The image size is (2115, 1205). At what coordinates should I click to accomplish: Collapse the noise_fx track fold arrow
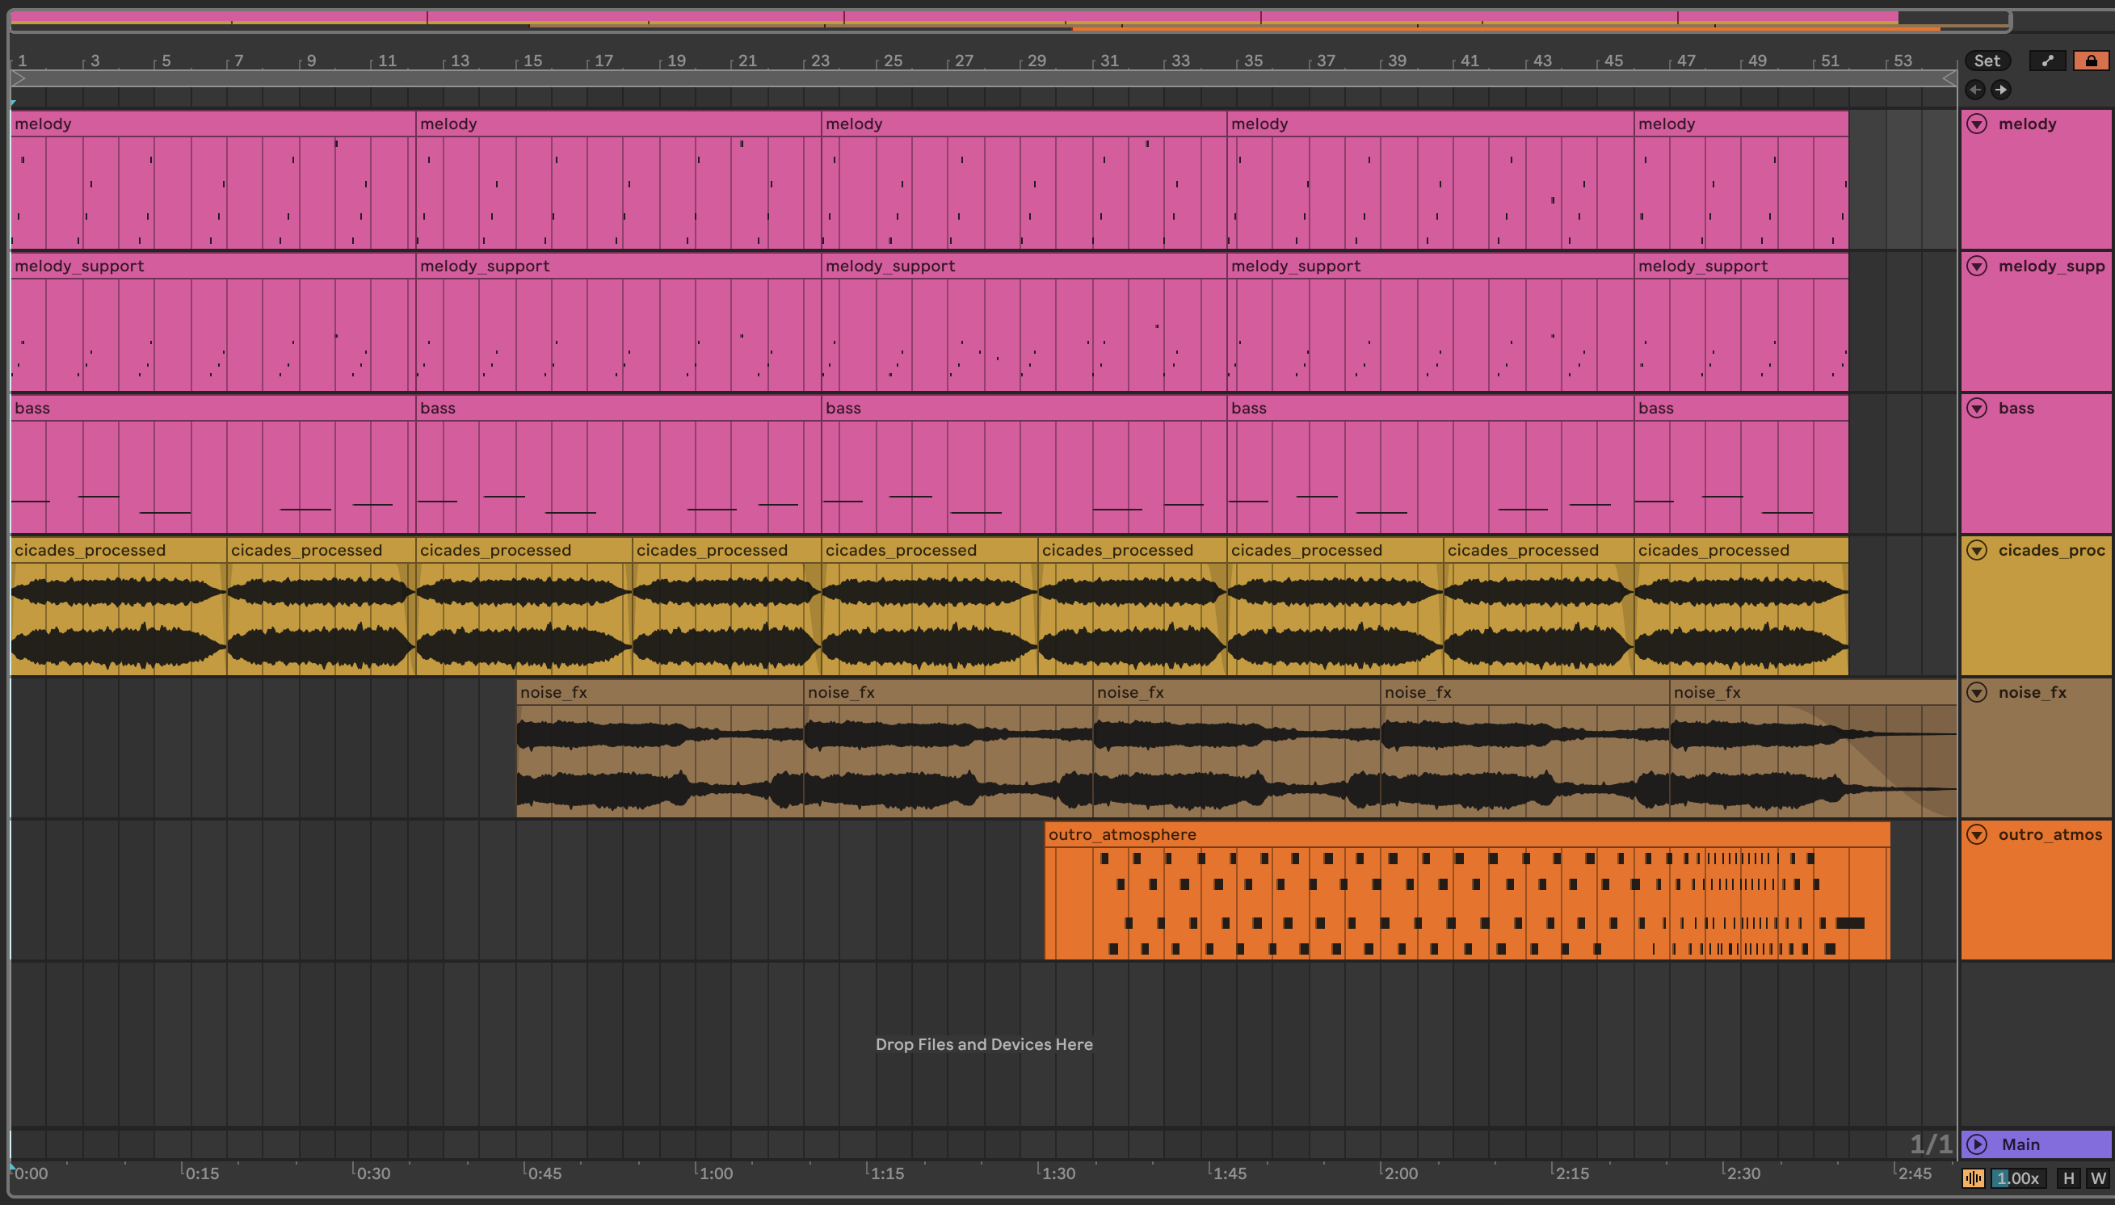point(1977,692)
